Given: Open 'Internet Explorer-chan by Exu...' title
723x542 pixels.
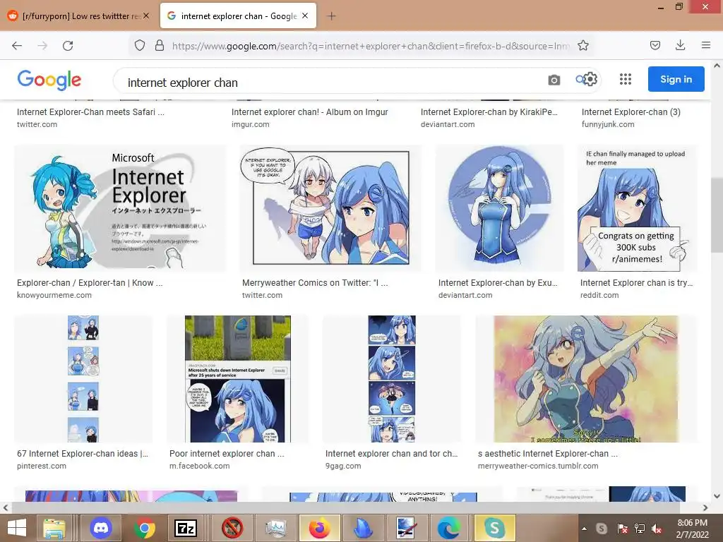Looking at the screenshot, I should tap(498, 283).
